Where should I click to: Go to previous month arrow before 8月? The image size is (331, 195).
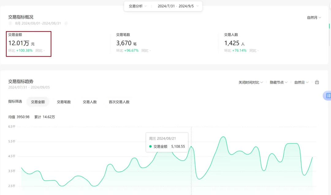point(10,23)
